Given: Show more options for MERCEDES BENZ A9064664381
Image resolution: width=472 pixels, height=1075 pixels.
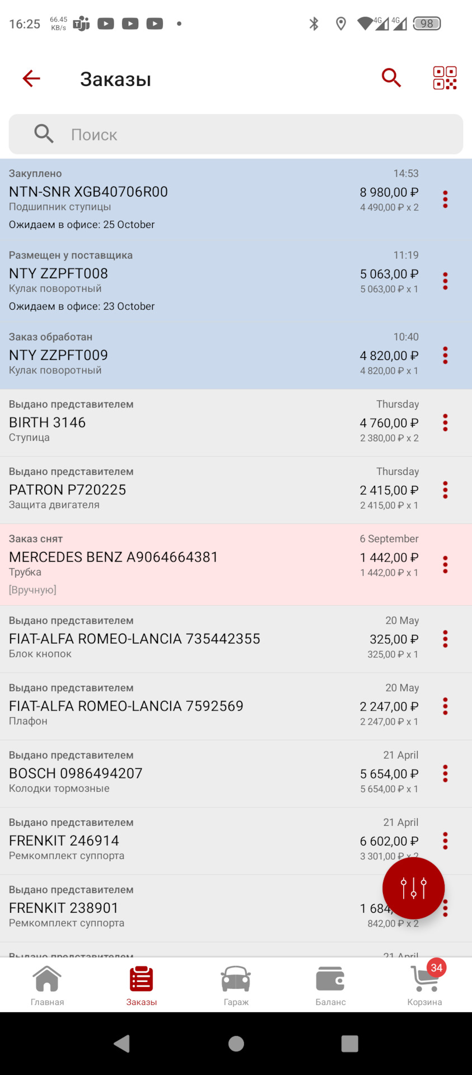Looking at the screenshot, I should tap(445, 564).
